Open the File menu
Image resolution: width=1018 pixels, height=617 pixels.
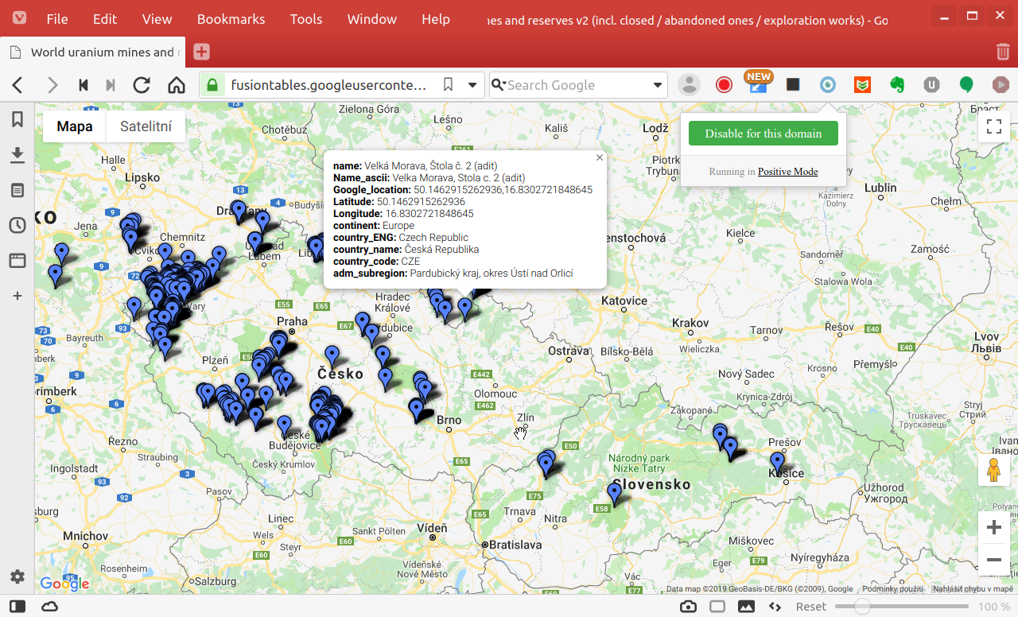(57, 19)
